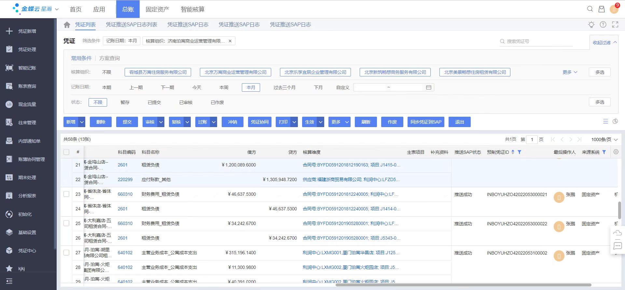Open the 应用 top menu
This screenshot has height=290, width=625.
point(99,9)
